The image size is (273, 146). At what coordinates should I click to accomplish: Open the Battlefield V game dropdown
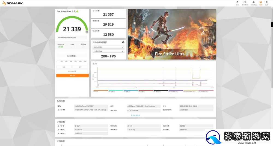coord(108,47)
